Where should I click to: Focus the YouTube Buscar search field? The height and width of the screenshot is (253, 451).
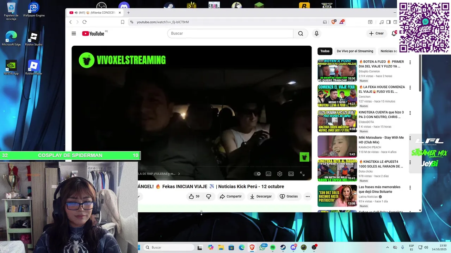[x=230, y=33]
